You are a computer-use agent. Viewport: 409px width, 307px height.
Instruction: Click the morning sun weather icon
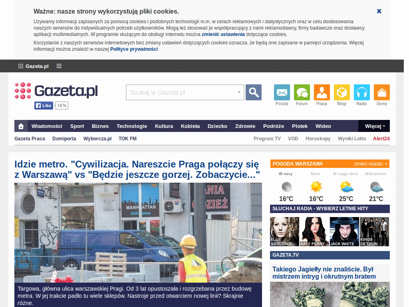coord(316,187)
